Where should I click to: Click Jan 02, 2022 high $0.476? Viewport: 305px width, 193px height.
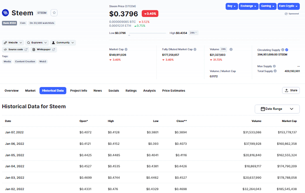tap(113, 189)
